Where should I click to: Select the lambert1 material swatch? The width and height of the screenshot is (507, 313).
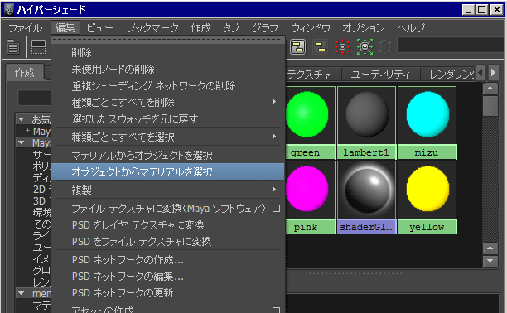tap(367, 123)
